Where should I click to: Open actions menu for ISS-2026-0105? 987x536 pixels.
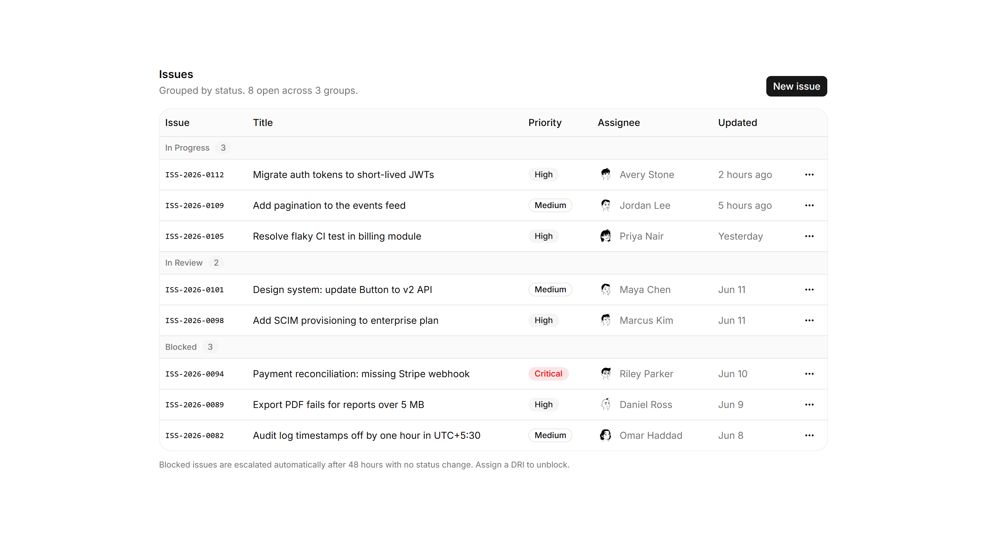(809, 236)
